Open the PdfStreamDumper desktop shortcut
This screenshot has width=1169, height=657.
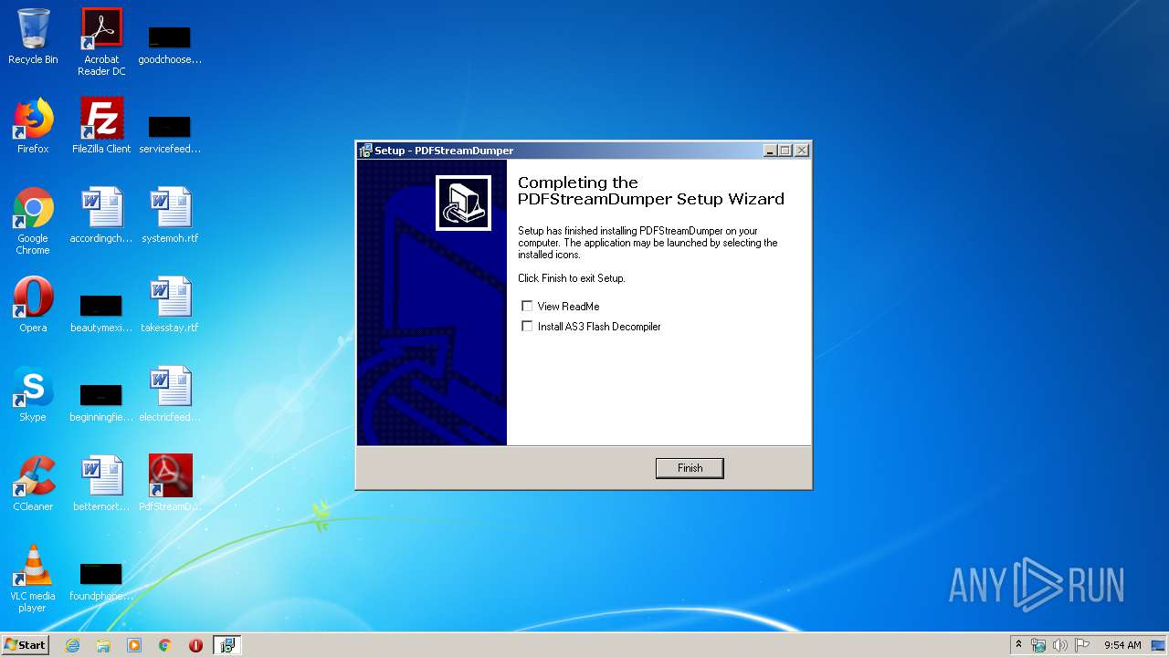pyautogui.click(x=170, y=485)
